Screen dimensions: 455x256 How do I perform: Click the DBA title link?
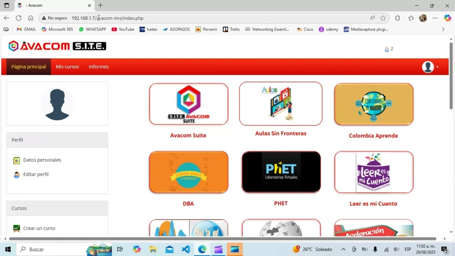click(x=188, y=204)
